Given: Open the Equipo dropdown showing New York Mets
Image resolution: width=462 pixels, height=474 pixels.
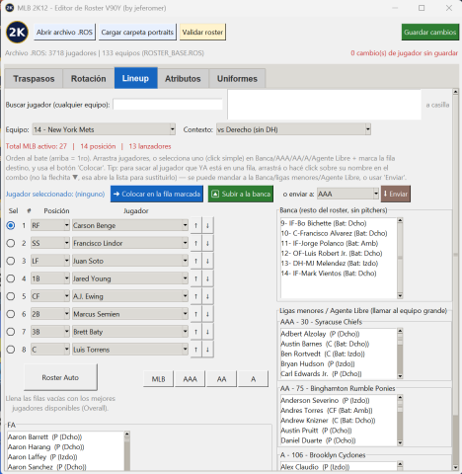Looking at the screenshot, I should tap(104, 129).
